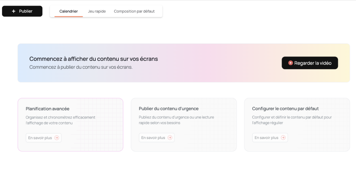356x186 pixels.
Task: Switch to the Calendrier tab
Action: [x=68, y=11]
